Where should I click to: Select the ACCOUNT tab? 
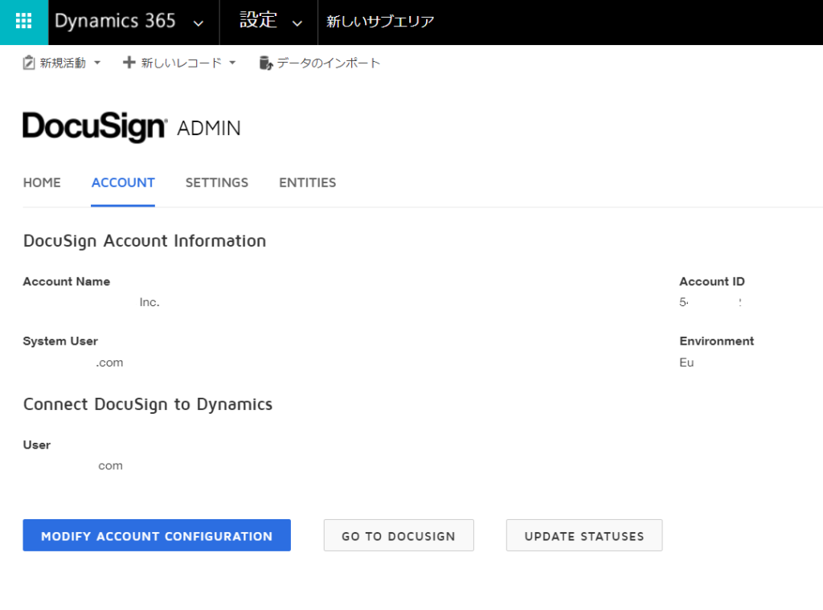coord(123,182)
